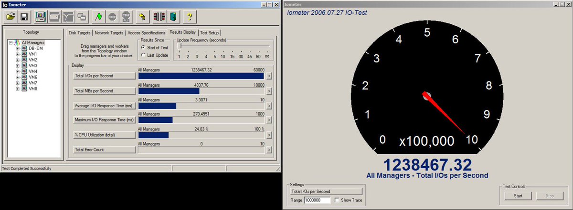Screen dimensions: 573x210
Task: Open gauge for Total Error Count row
Action: tap(269, 150)
